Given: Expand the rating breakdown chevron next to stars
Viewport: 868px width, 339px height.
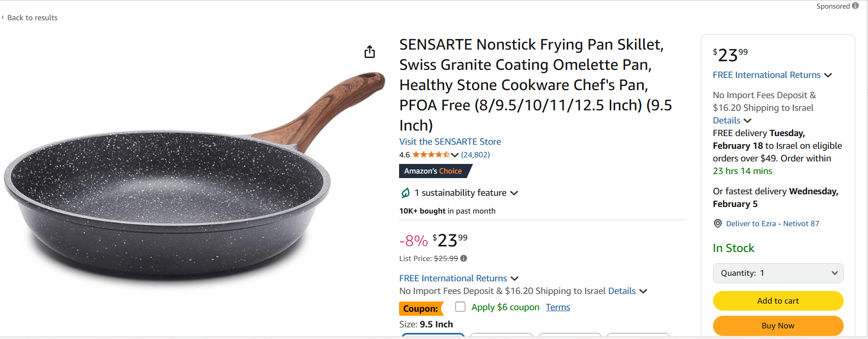Looking at the screenshot, I should (x=455, y=155).
